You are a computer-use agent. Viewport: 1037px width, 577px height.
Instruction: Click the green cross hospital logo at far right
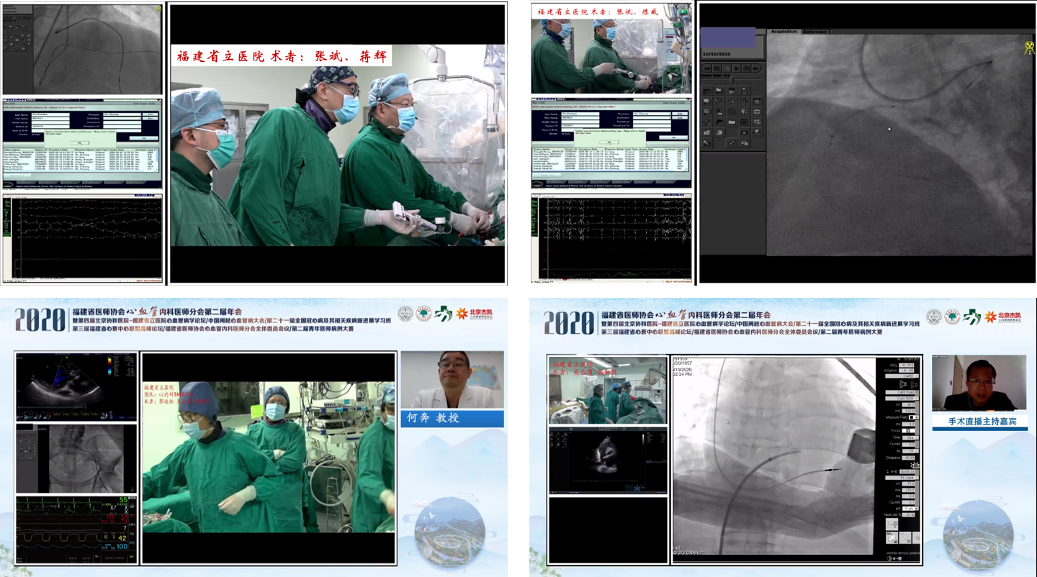point(973,317)
